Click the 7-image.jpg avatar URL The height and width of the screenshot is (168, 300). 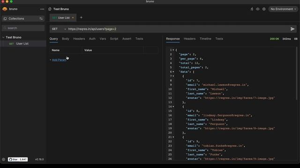239,98
